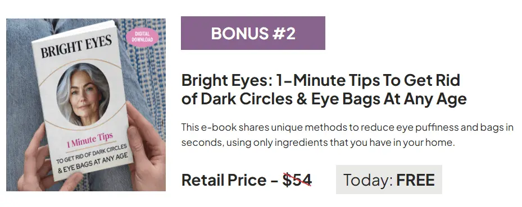Select the Today: FREE price box
Image resolution: width=522 pixels, height=207 pixels.
[389, 180]
